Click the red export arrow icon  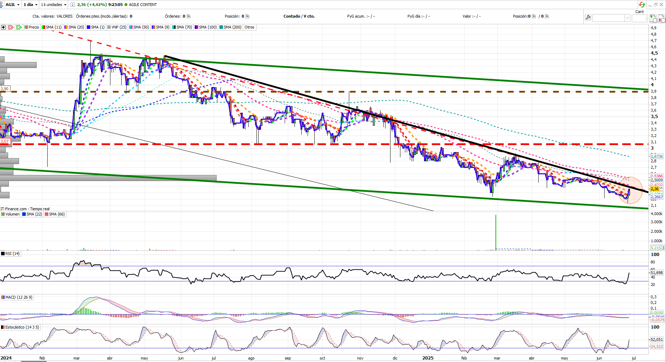(11, 27)
